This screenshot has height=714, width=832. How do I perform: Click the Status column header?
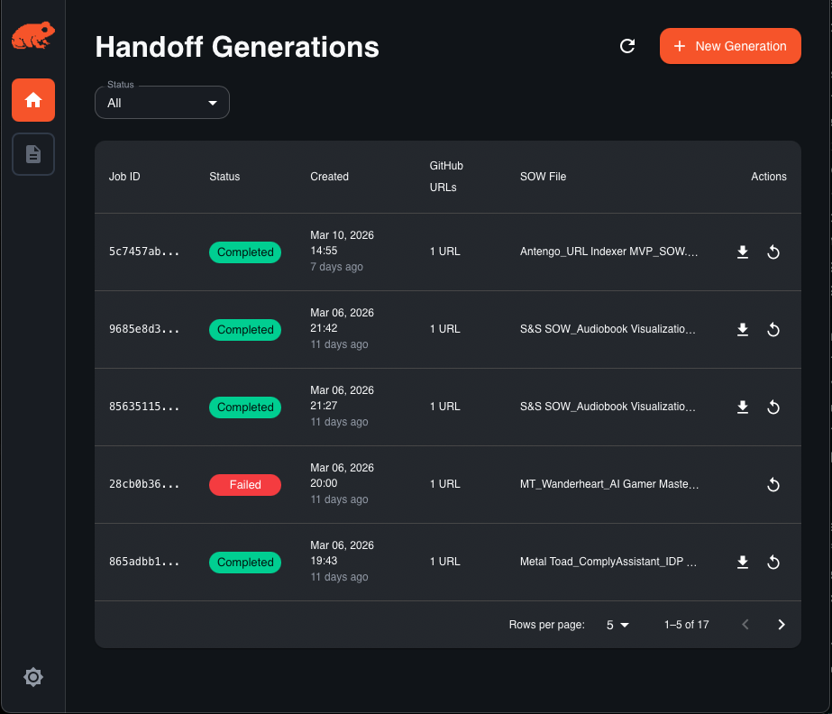point(224,177)
